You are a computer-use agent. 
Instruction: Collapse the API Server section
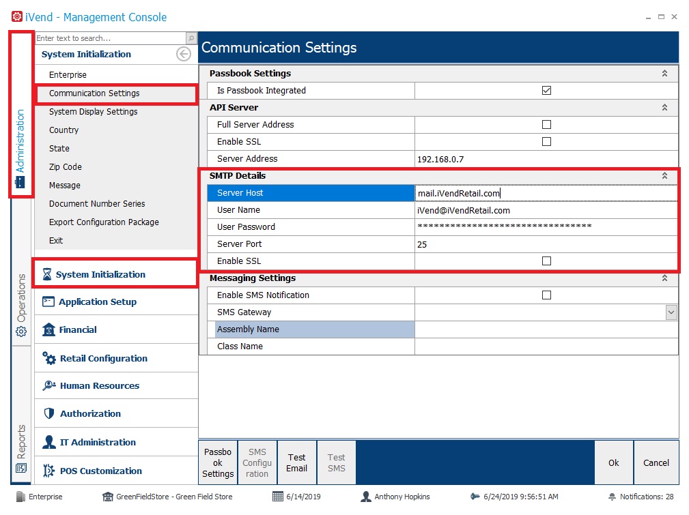(x=665, y=108)
